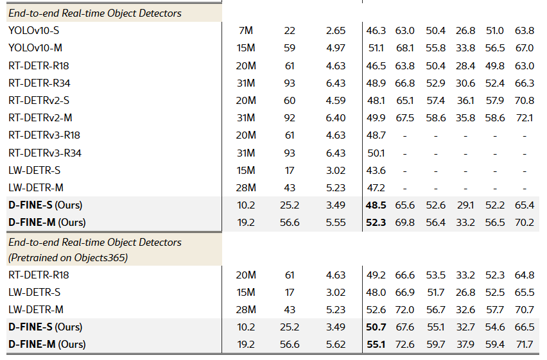Select the '4.97' cell
The image size is (547, 360).
pos(336,47)
